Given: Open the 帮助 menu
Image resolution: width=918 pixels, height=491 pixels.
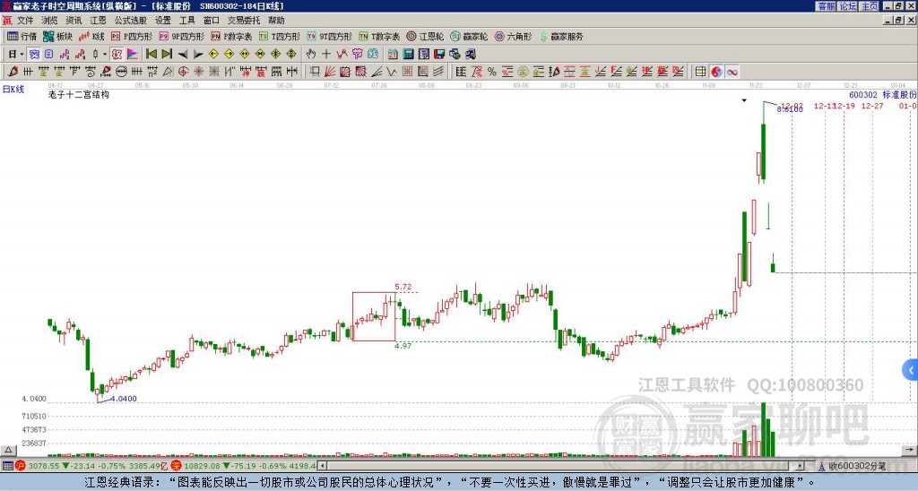Looking at the screenshot, I should pyautogui.click(x=276, y=21).
